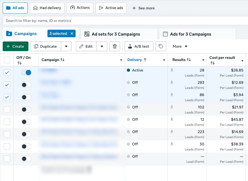Check checkbox for 223 leads campaign row
This screenshot has width=248, height=181.
7,134
